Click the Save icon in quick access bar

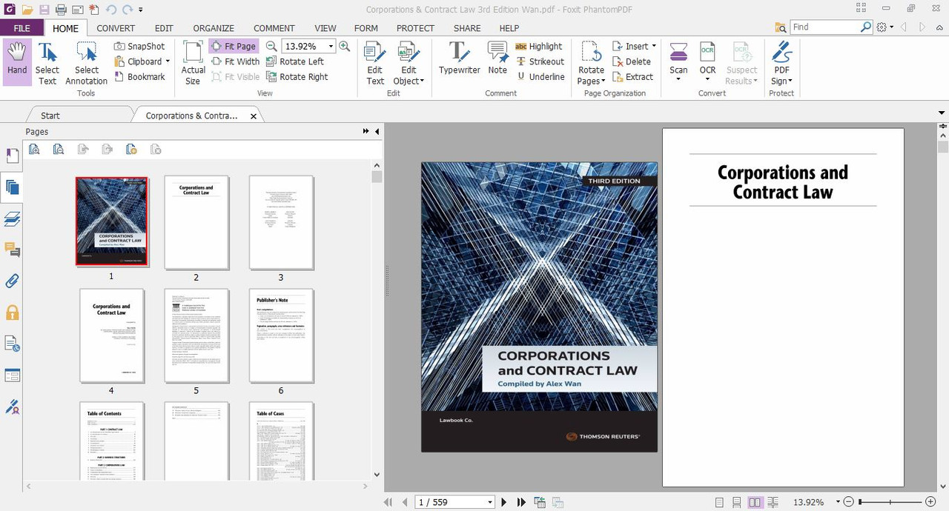(44, 10)
